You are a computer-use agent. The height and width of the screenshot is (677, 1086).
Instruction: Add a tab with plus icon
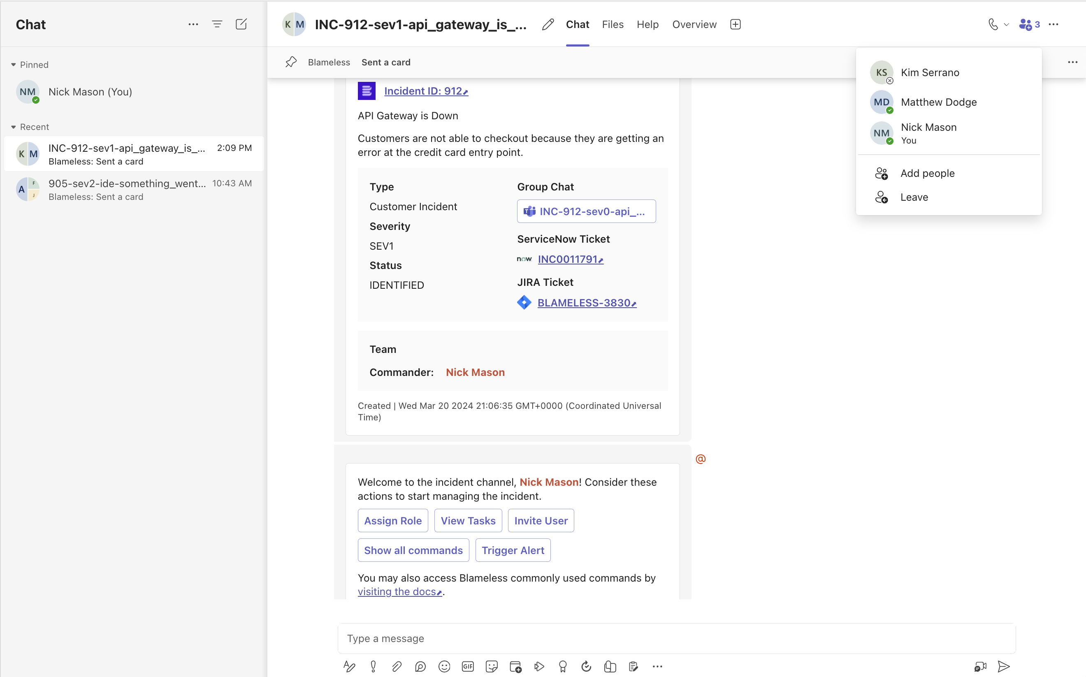736,24
